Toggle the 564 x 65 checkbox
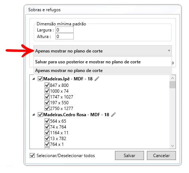 click(x=47, y=121)
